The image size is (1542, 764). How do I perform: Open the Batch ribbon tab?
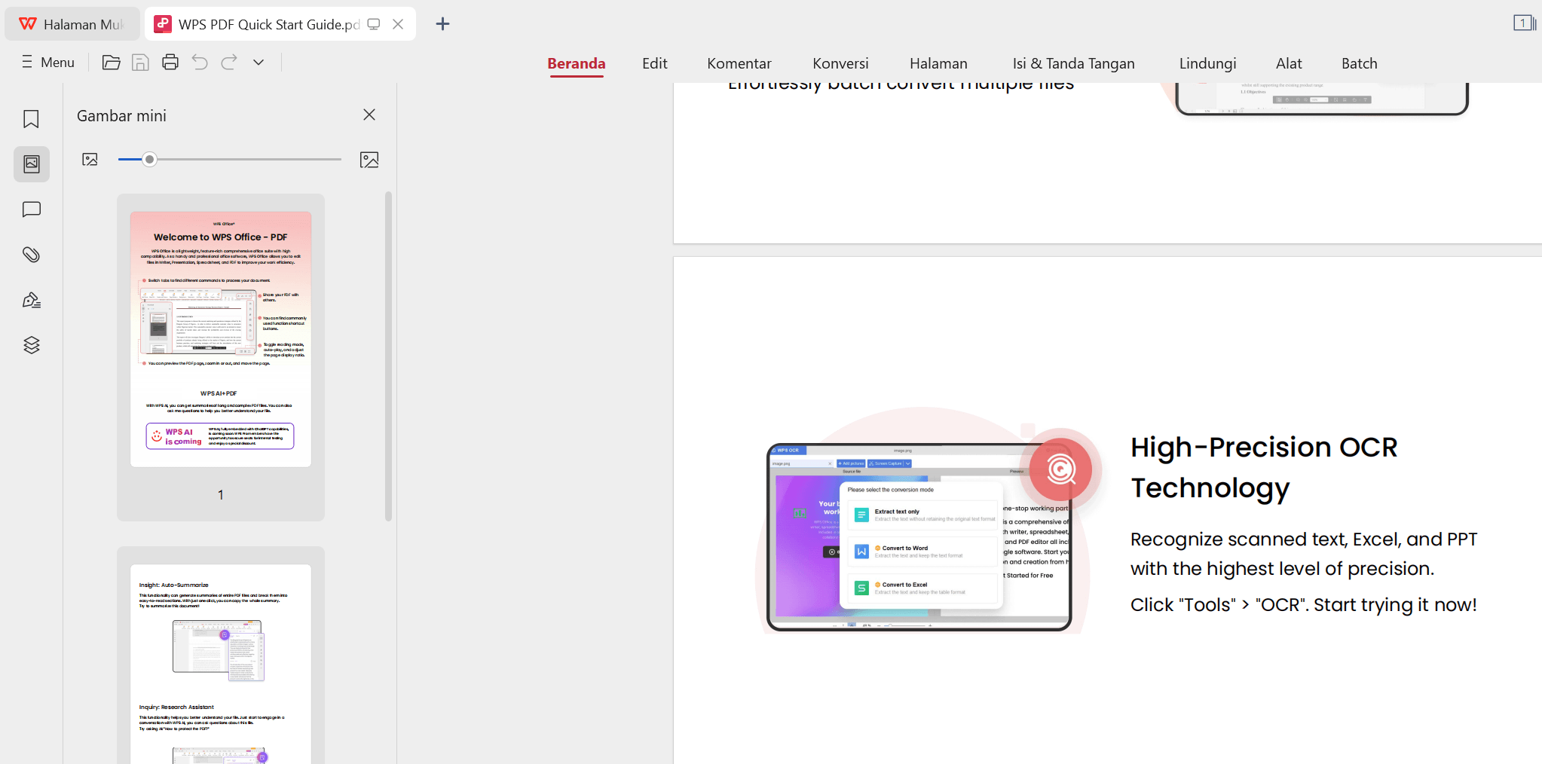pyautogui.click(x=1360, y=63)
